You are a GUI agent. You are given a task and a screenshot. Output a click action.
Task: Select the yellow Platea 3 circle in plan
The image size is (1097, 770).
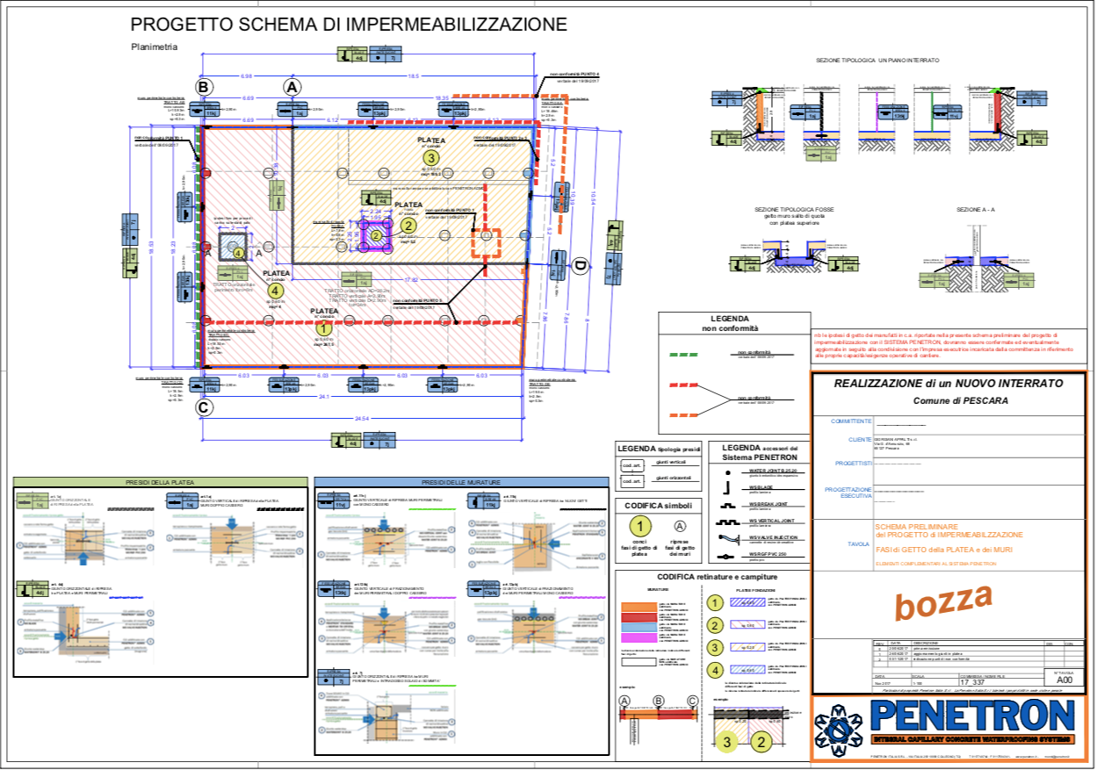coord(431,158)
